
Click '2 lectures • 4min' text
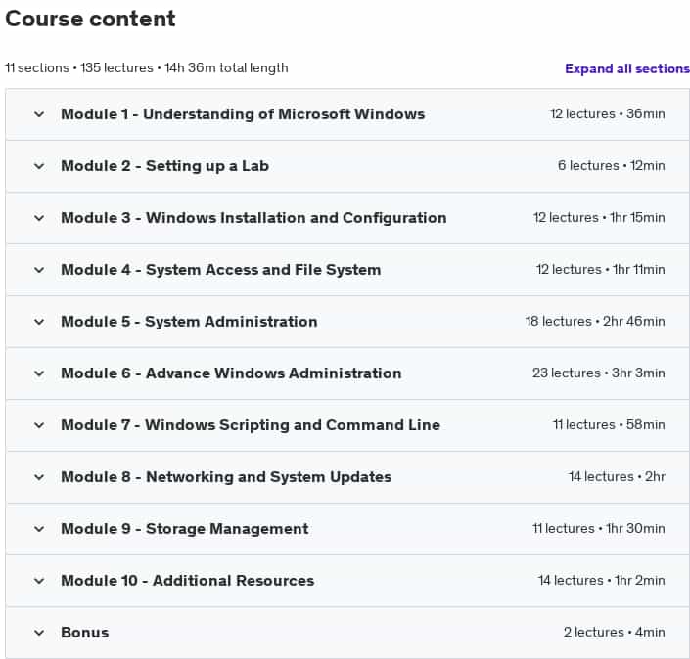[x=615, y=632]
